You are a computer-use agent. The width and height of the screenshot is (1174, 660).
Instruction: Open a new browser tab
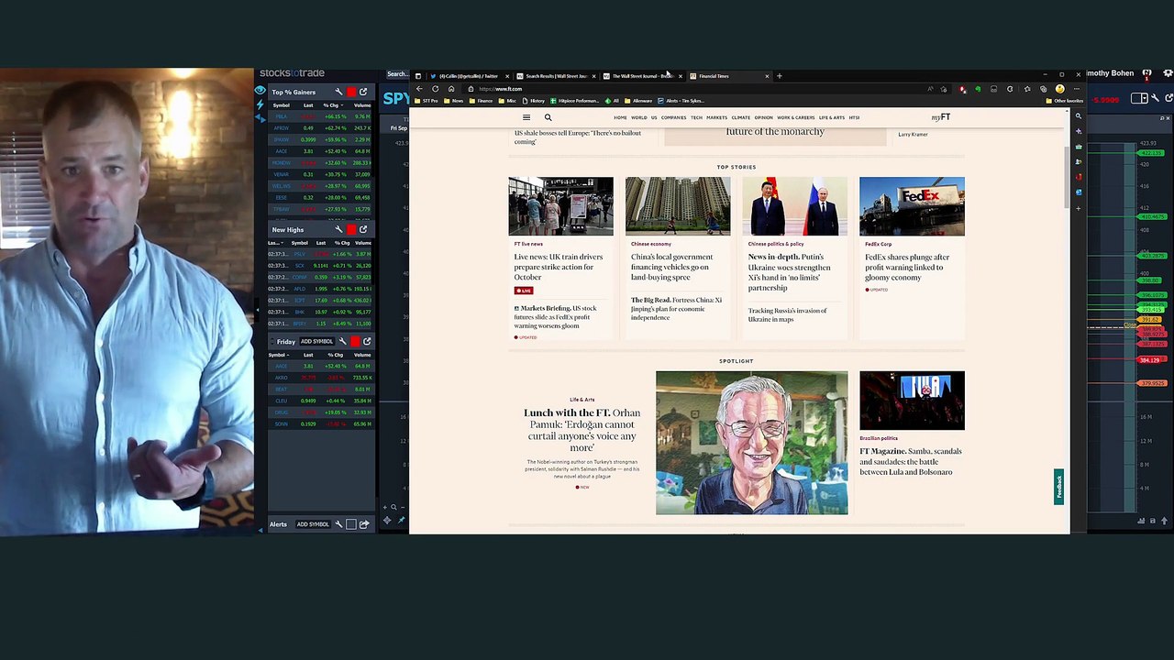[x=780, y=76]
